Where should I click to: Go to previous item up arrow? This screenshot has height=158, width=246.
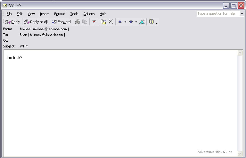point(120,22)
